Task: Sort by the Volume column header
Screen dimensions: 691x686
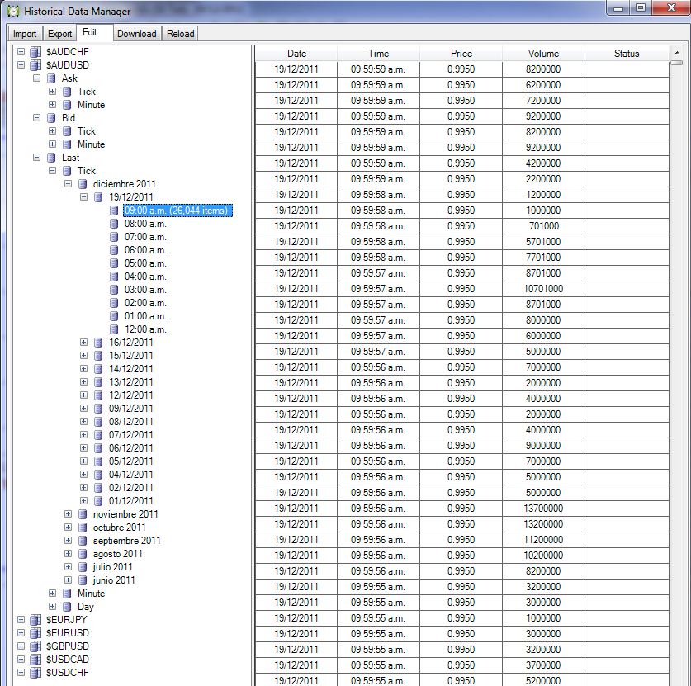Action: point(543,54)
